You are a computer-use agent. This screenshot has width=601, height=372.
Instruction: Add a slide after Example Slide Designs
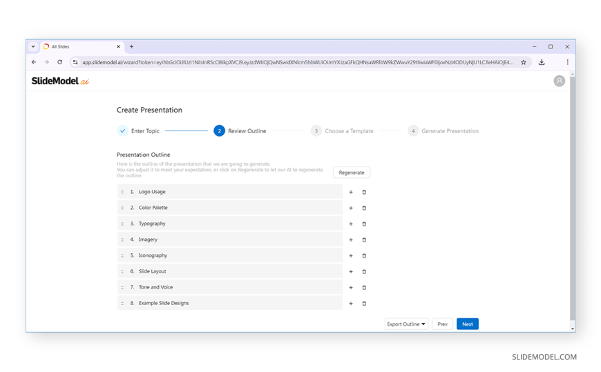tap(351, 303)
